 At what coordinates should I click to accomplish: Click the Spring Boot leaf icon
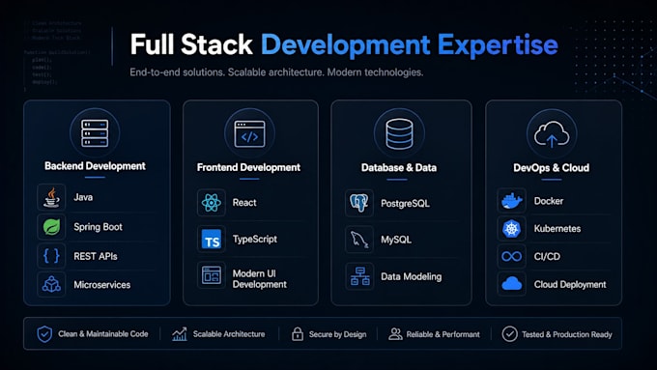coord(51,227)
